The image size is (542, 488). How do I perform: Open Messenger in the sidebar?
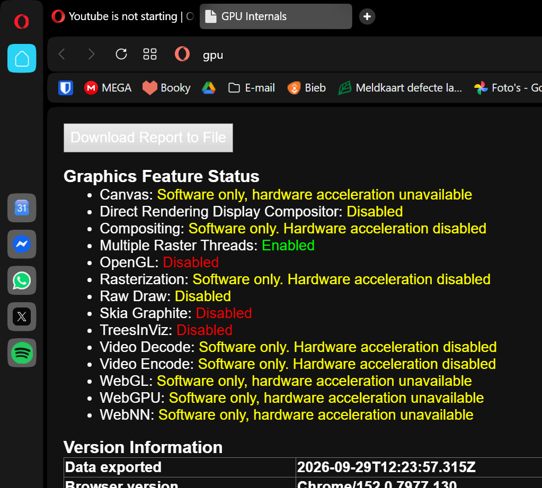click(22, 244)
